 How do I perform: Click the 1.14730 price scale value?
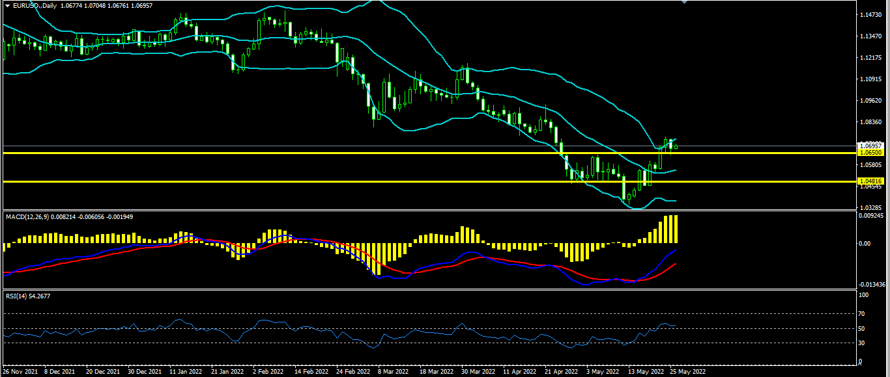tap(870, 14)
